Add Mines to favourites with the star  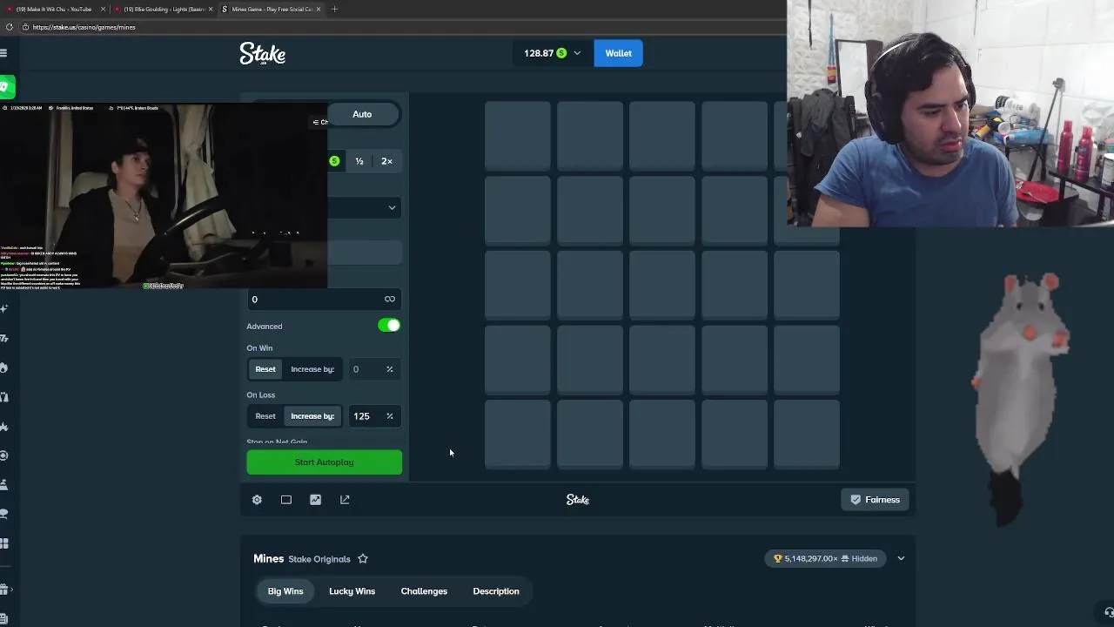pyautogui.click(x=363, y=559)
